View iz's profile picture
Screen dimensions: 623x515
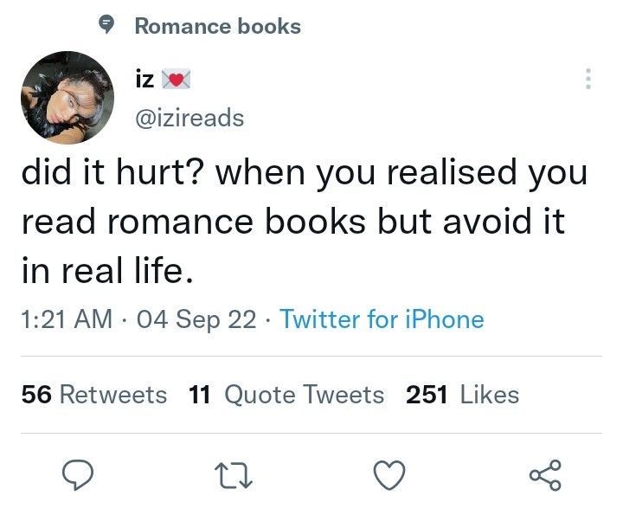(x=67, y=97)
